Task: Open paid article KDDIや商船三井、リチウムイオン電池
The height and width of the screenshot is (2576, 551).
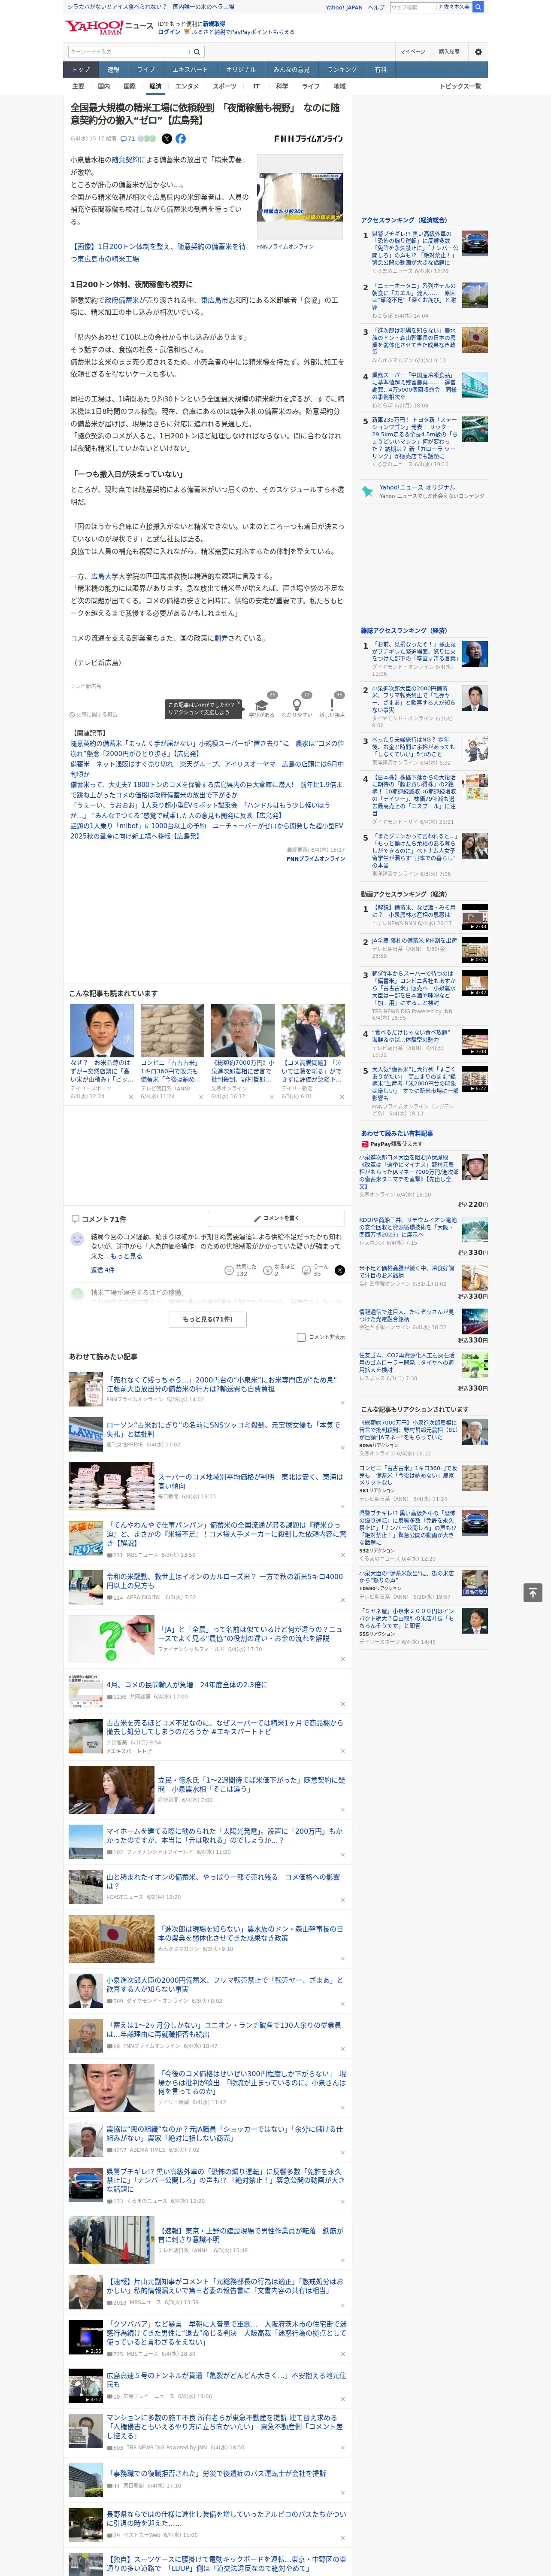Action: click(408, 1227)
